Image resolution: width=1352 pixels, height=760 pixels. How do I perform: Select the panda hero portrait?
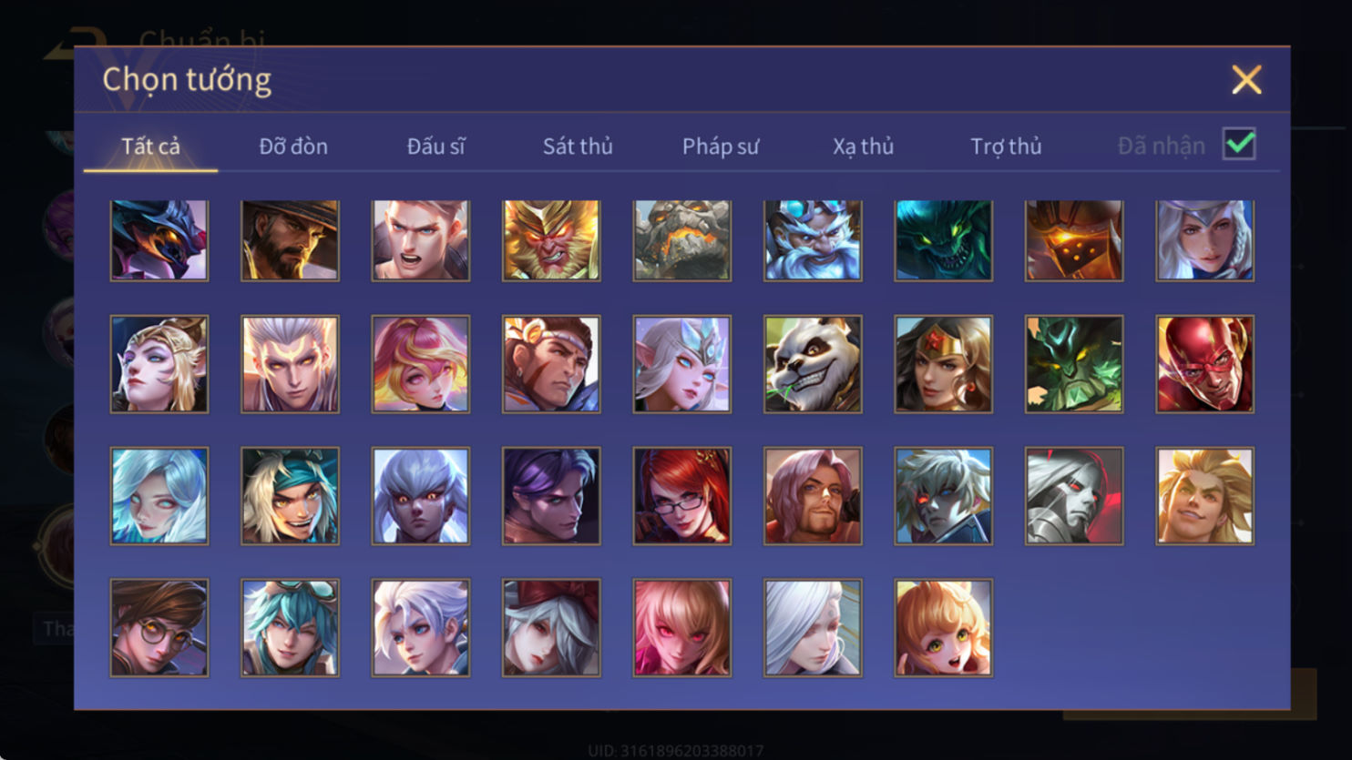point(813,364)
